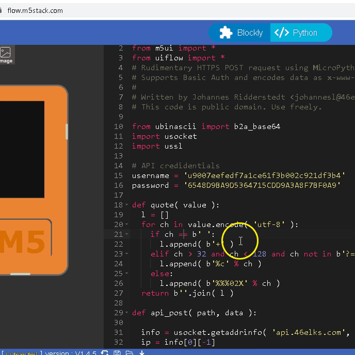The image size is (355, 355).
Task: Click the version V1.4.5 label
Action: click(71, 353)
